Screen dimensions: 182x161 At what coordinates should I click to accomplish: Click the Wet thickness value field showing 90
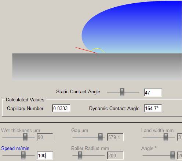[45, 137]
